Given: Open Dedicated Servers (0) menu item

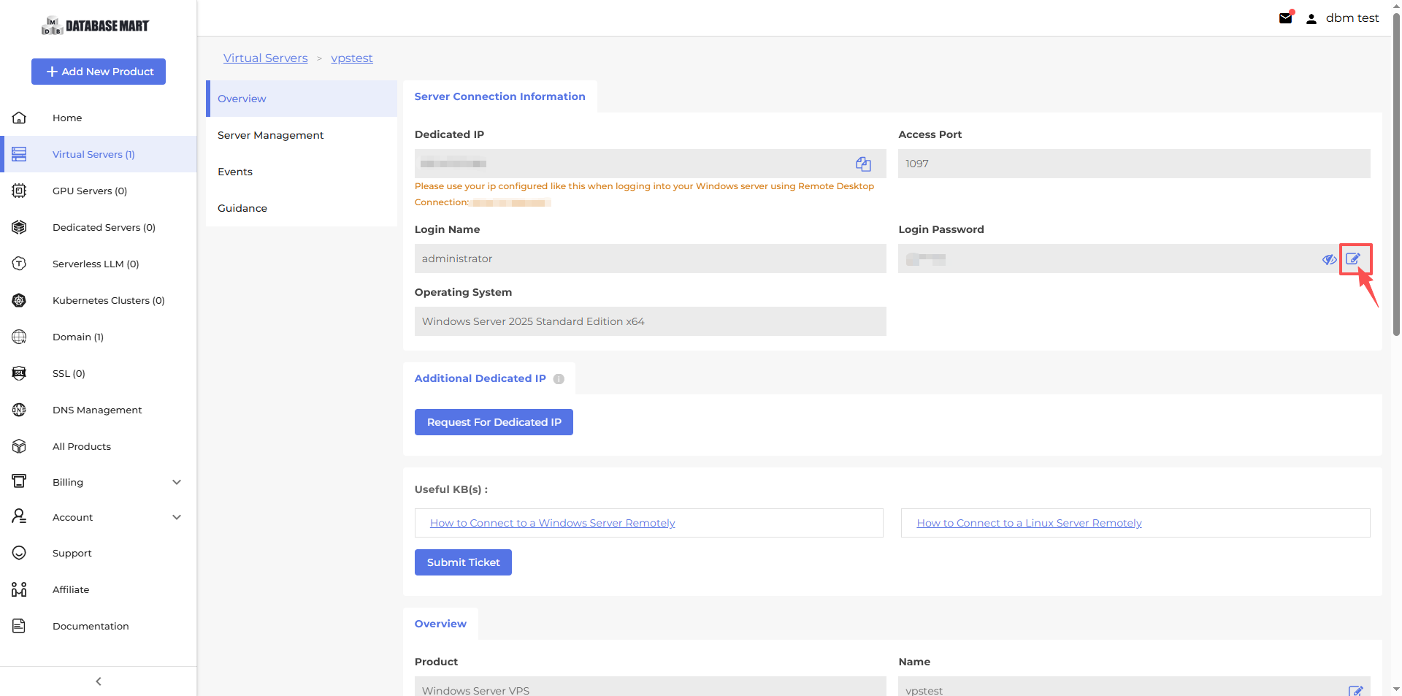Looking at the screenshot, I should pyautogui.click(x=99, y=227).
